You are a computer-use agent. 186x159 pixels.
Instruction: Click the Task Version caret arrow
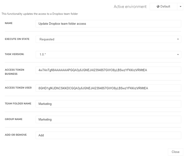178,55
